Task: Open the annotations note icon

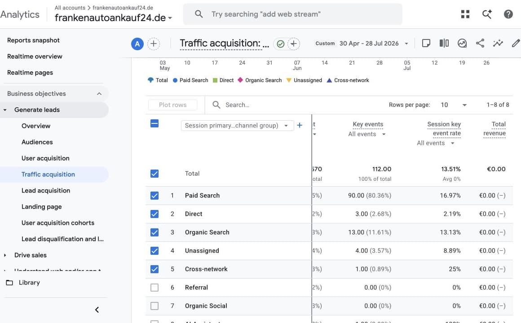Action: pyautogui.click(x=426, y=43)
